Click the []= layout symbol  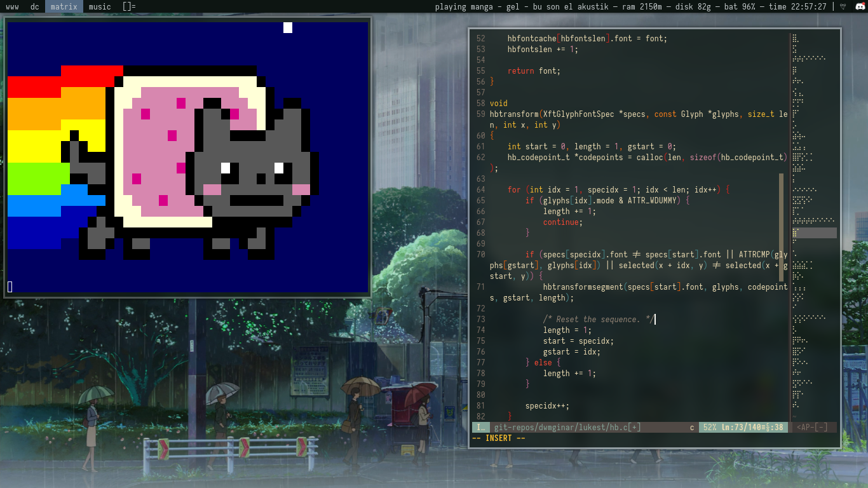[x=129, y=7]
